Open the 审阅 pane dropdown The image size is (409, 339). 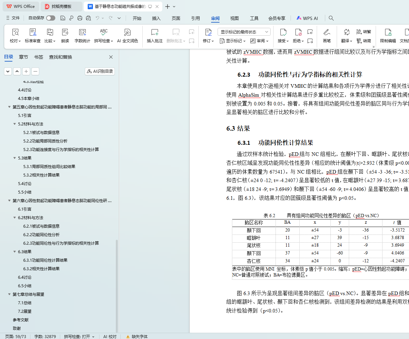click(259, 41)
